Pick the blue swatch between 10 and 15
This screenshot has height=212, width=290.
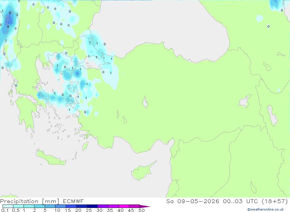tap(61, 206)
